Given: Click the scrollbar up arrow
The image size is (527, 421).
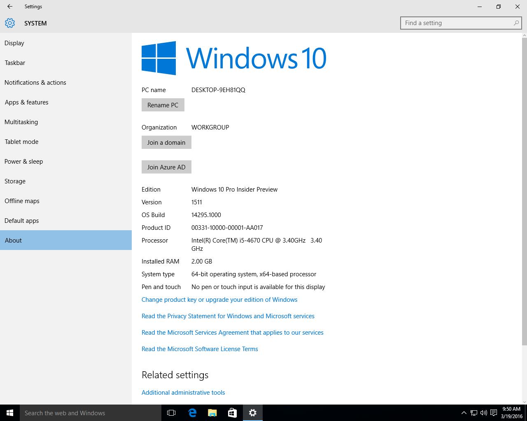Looking at the screenshot, I should pyautogui.click(x=525, y=36).
